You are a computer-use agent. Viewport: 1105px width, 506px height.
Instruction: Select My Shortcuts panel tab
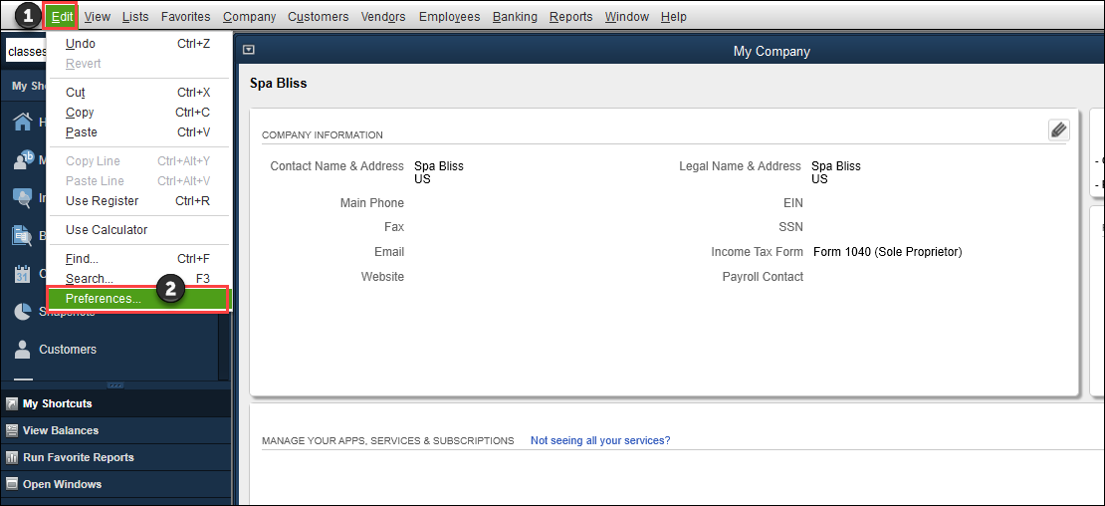tap(115, 403)
